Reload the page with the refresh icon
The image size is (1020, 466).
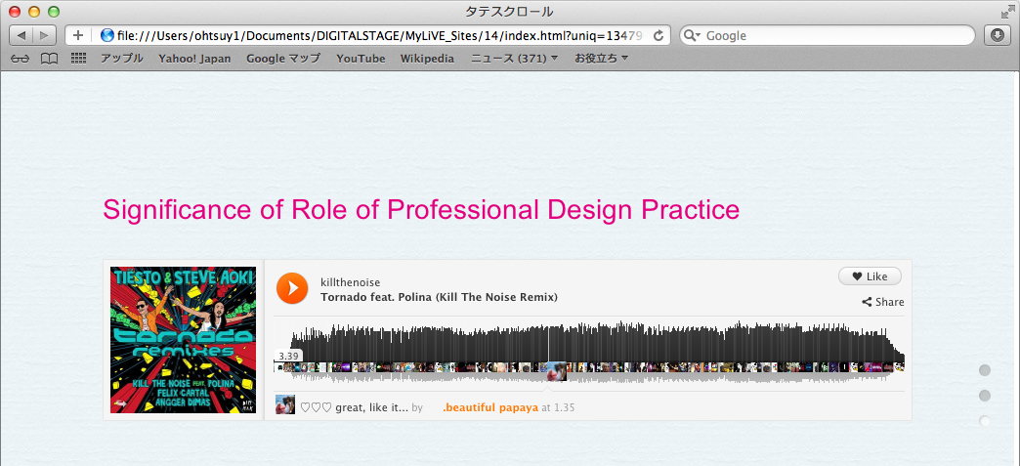click(658, 35)
